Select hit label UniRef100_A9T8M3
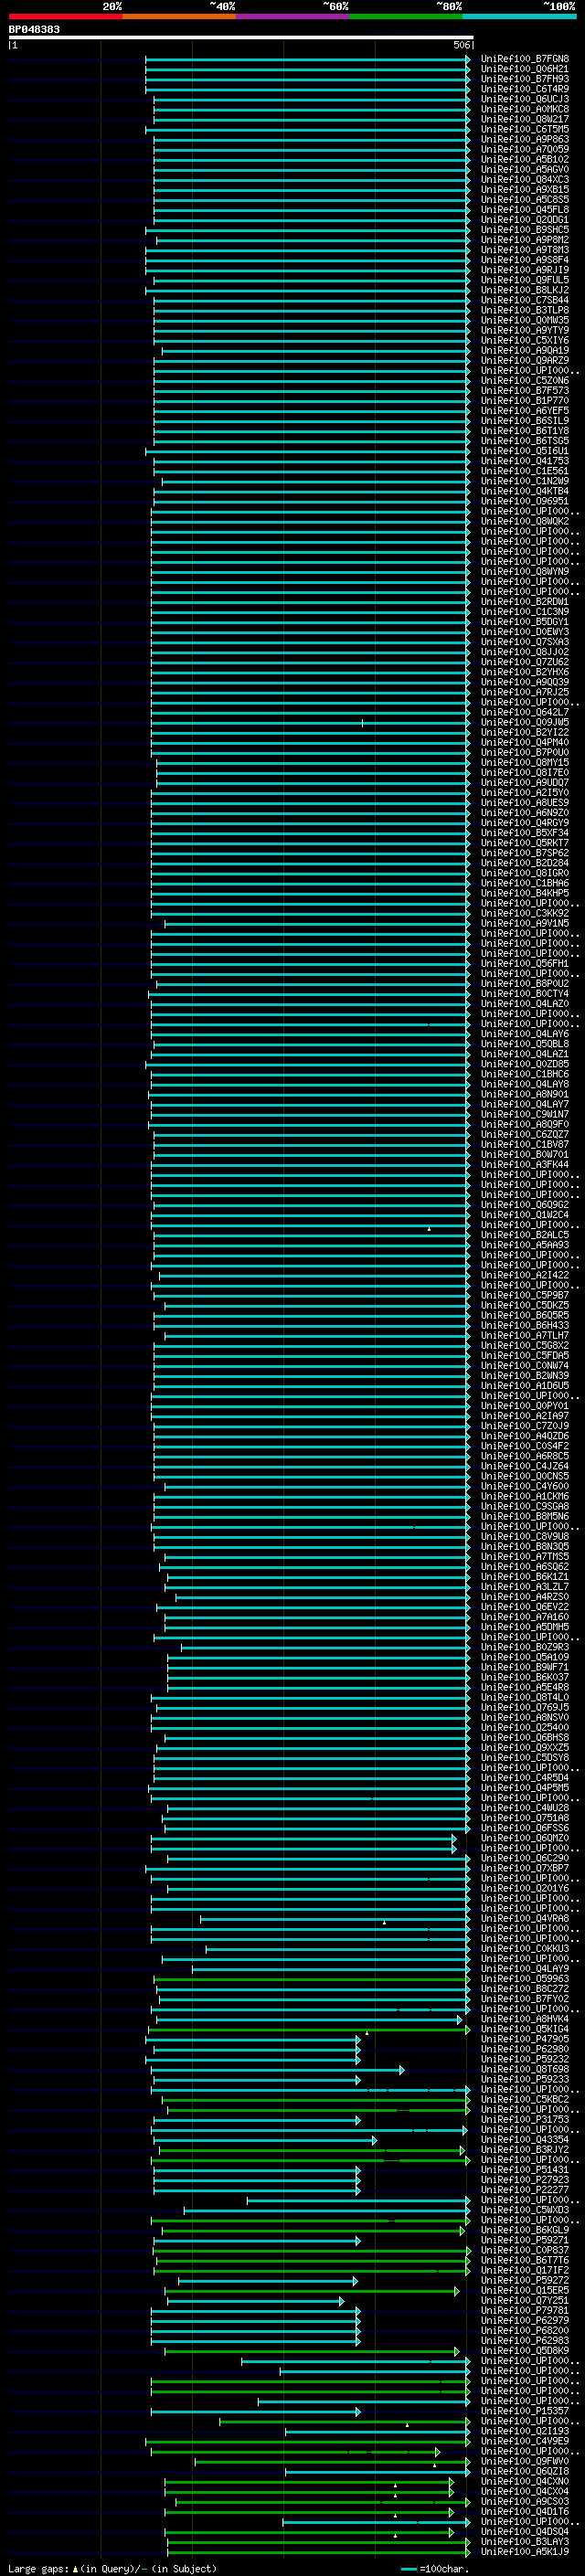The height and width of the screenshot is (2576, 585). [x=525, y=250]
